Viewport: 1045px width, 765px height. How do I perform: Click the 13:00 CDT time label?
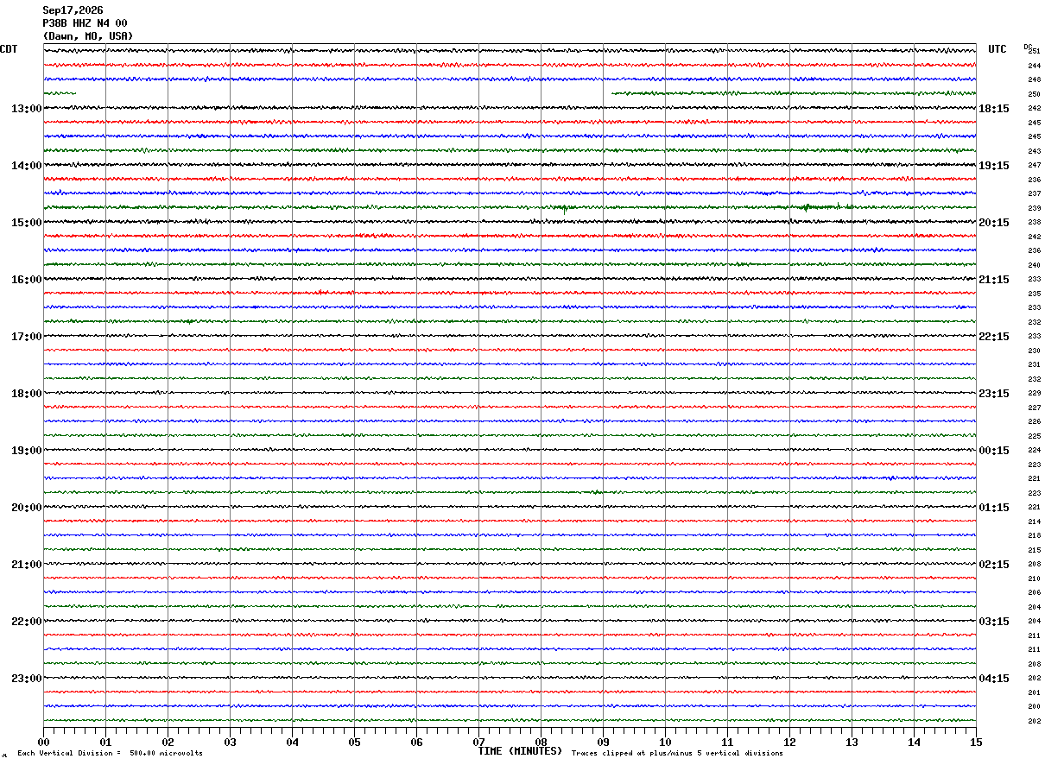(26, 108)
